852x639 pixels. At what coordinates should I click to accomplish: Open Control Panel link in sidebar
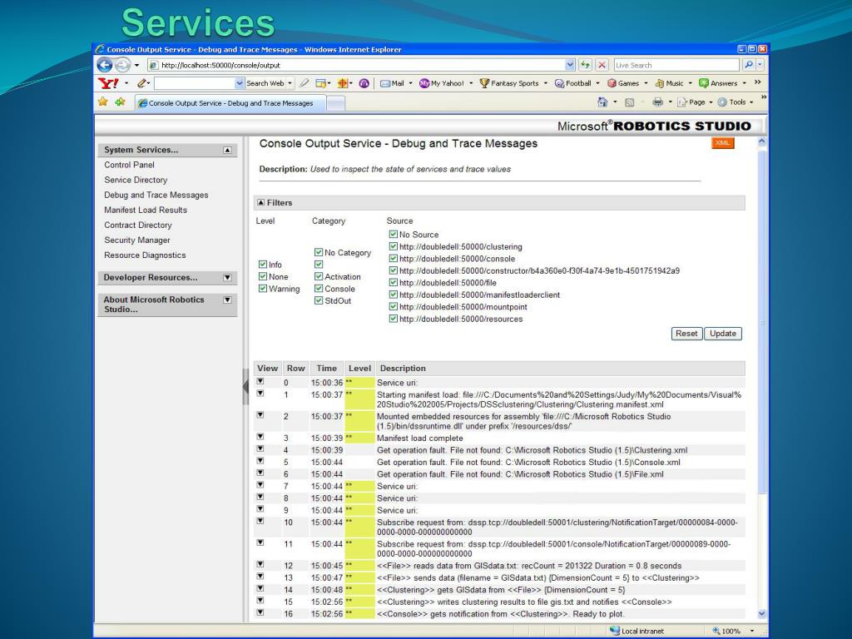click(129, 165)
